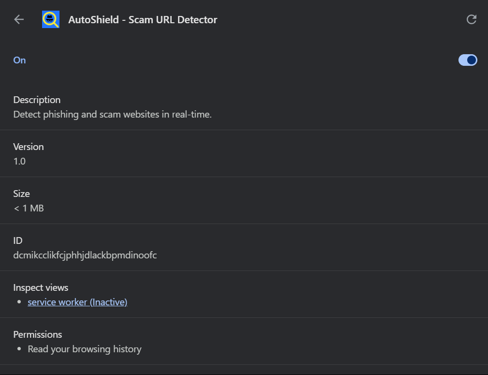488x375 pixels.
Task: Click the bullet beside the service worker link
Action: [19, 302]
